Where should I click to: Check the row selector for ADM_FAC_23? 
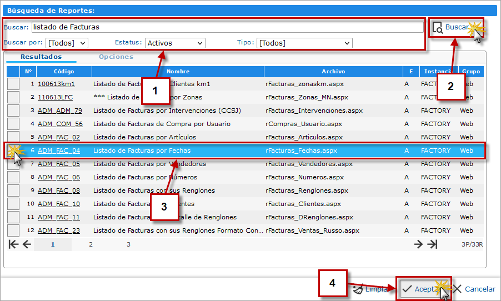point(13,230)
